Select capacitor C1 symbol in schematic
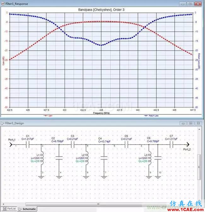This screenshot has width=205, height=212. tap(27, 145)
